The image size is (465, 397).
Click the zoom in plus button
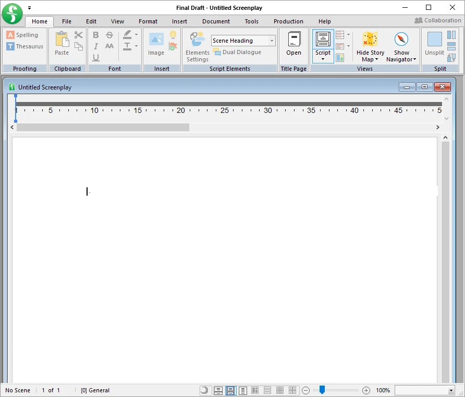(x=366, y=390)
